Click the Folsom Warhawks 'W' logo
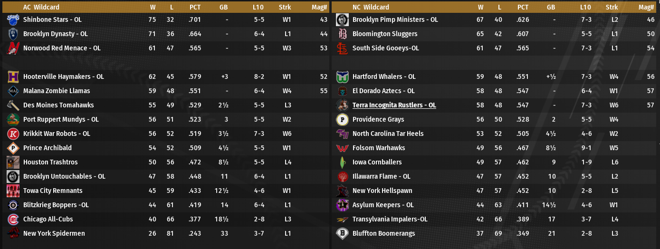The height and width of the screenshot is (249, 660). 342,148
